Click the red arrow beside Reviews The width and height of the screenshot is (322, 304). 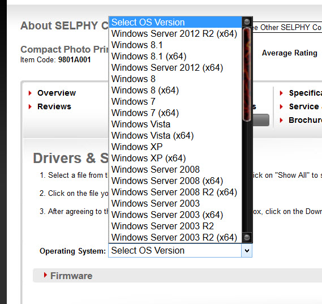click(30, 106)
